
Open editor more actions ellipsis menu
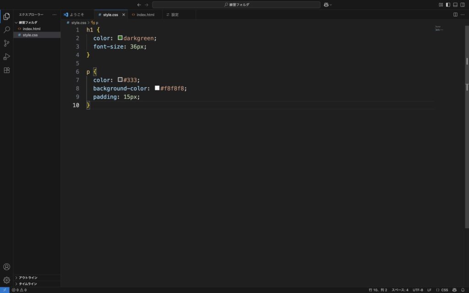[463, 14]
